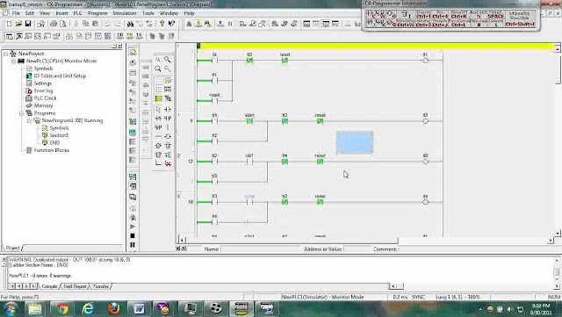Screen dimensions: 562x317
Task: Open Firefox from the taskbar
Action: pos(113,309)
